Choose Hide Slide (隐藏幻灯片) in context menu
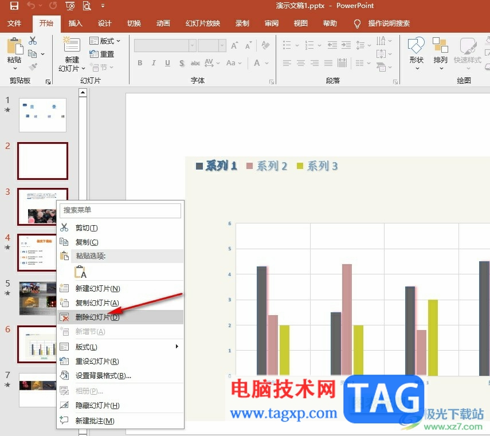Image resolution: width=490 pixels, height=436 pixels. (120, 406)
